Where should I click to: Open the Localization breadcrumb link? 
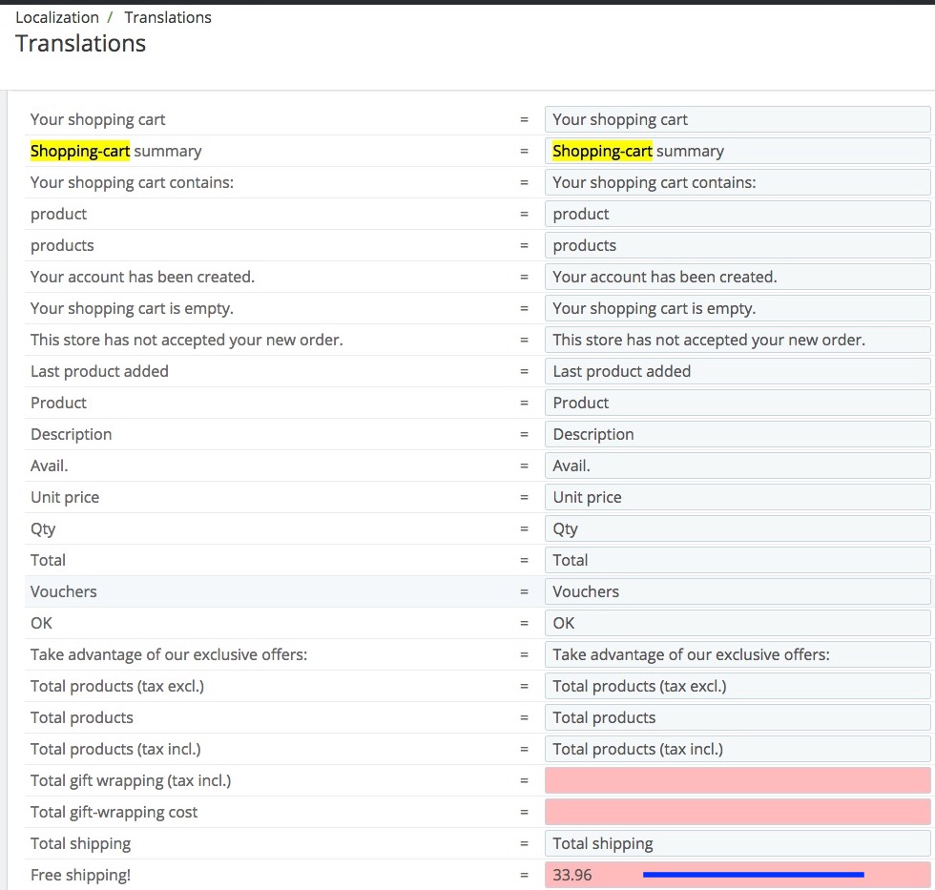click(x=57, y=17)
